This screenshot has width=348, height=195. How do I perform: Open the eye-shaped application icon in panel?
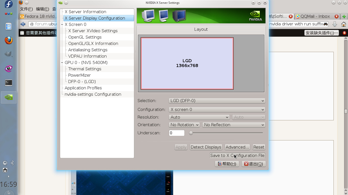point(9,69)
